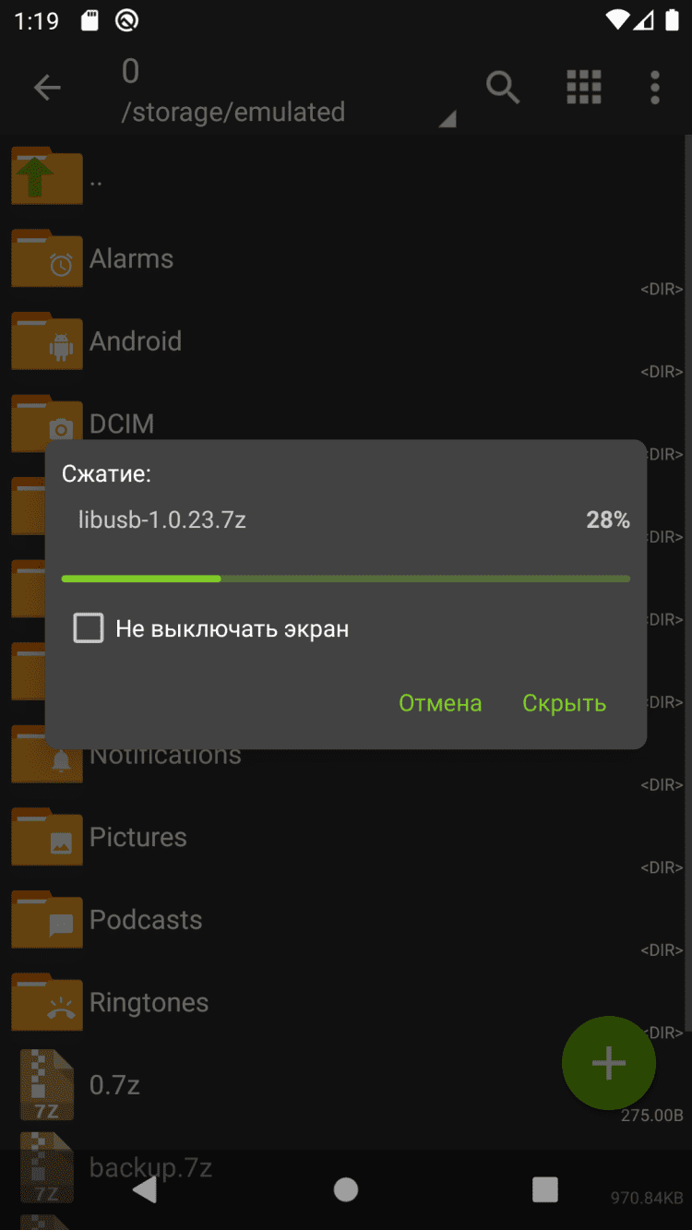Open the Pictures folder icon

[x=47, y=838]
